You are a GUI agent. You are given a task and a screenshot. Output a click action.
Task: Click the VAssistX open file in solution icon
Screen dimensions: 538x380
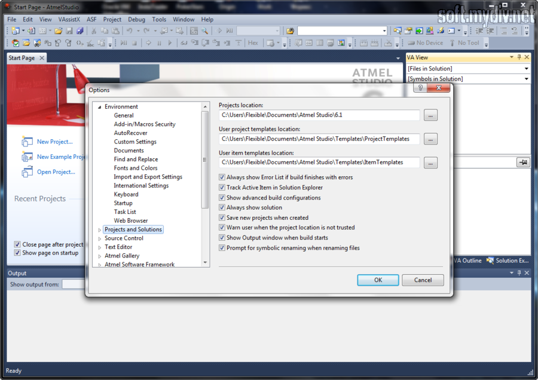coord(26,43)
